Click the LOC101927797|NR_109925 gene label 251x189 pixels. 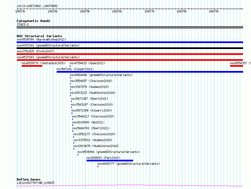point(36,183)
